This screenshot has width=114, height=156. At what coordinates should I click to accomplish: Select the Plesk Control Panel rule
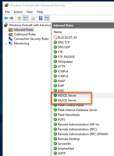click(71, 105)
